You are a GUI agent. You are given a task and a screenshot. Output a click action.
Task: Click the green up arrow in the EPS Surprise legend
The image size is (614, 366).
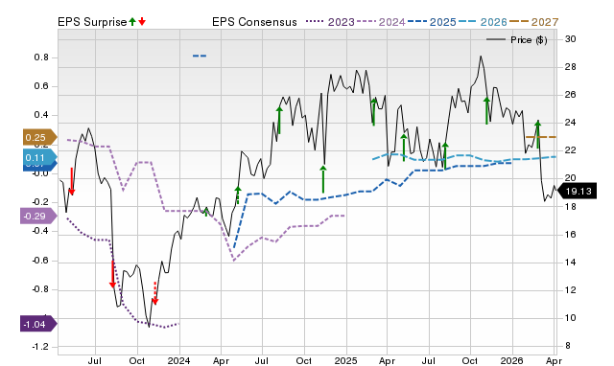(132, 22)
